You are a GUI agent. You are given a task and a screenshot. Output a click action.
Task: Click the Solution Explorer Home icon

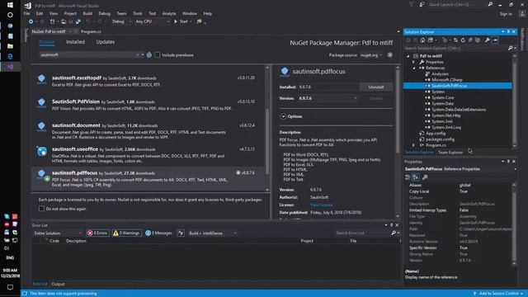pyautogui.click(x=422, y=40)
